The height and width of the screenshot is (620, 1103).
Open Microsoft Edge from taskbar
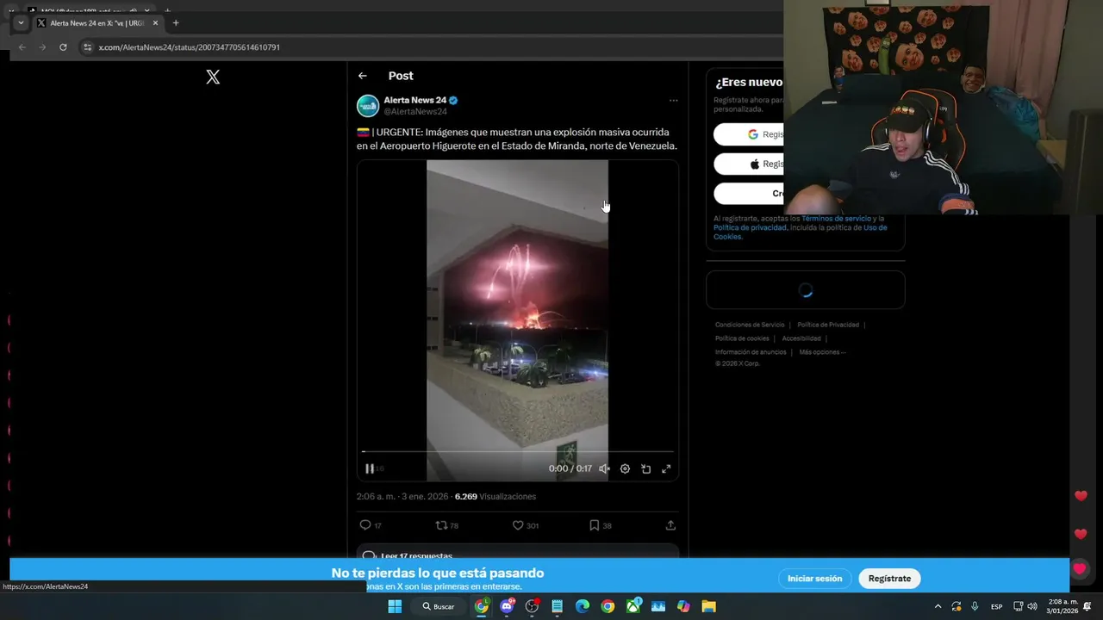[x=583, y=606]
